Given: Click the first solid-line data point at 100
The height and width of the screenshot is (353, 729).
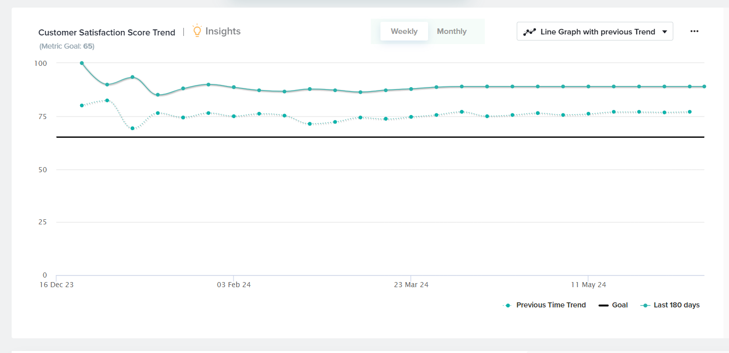Looking at the screenshot, I should [82, 63].
